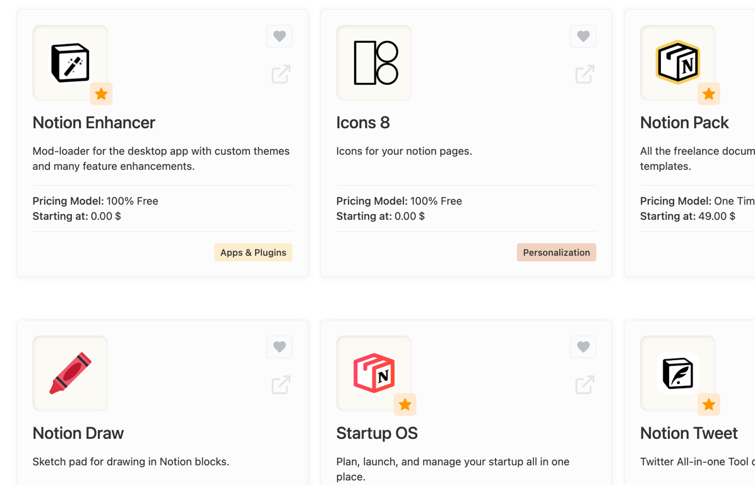Click the Notion Enhancer cube logo
This screenshot has height=485, width=755.
click(70, 63)
